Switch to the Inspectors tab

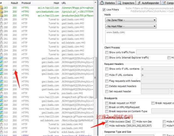[126, 3]
